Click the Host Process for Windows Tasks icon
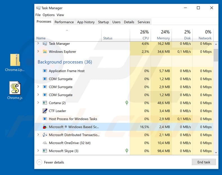The width and height of the screenshot is (222, 175). coord(45,119)
